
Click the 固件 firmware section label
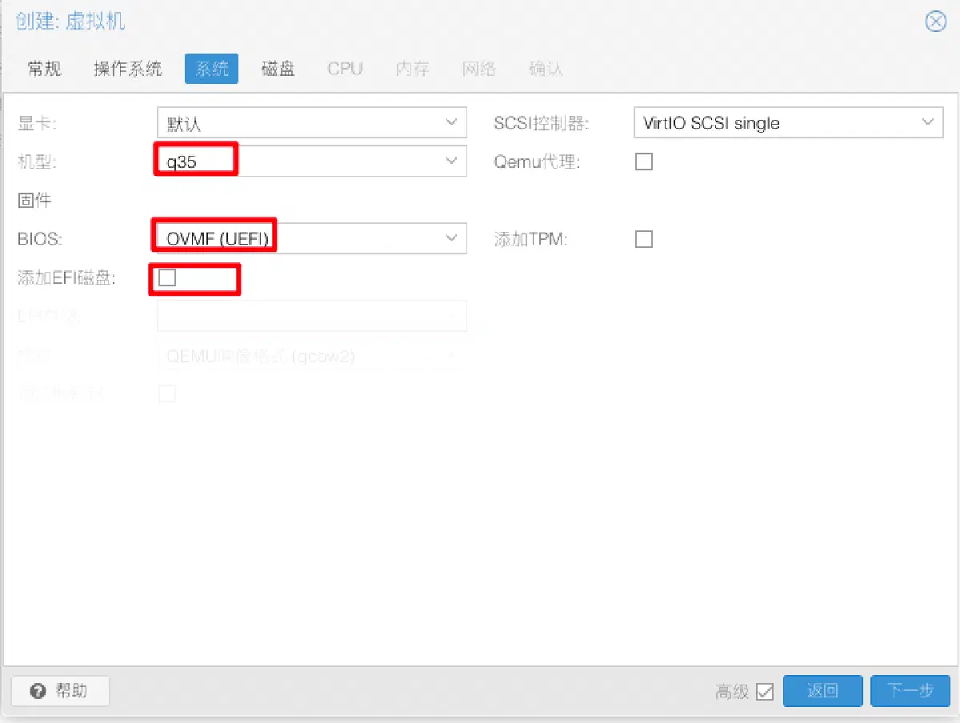[34, 201]
